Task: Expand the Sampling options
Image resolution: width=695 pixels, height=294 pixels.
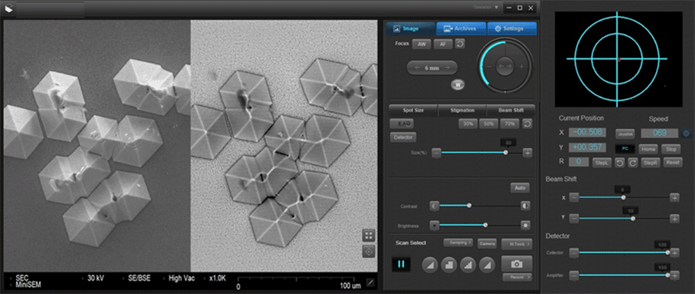Action: 458,243
